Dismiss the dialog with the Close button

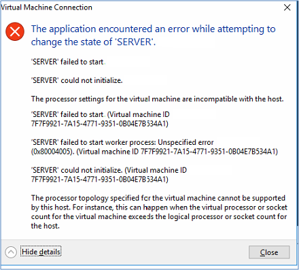(x=269, y=252)
